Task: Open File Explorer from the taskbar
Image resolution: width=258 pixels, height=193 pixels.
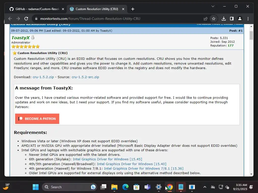Action: [114, 187]
